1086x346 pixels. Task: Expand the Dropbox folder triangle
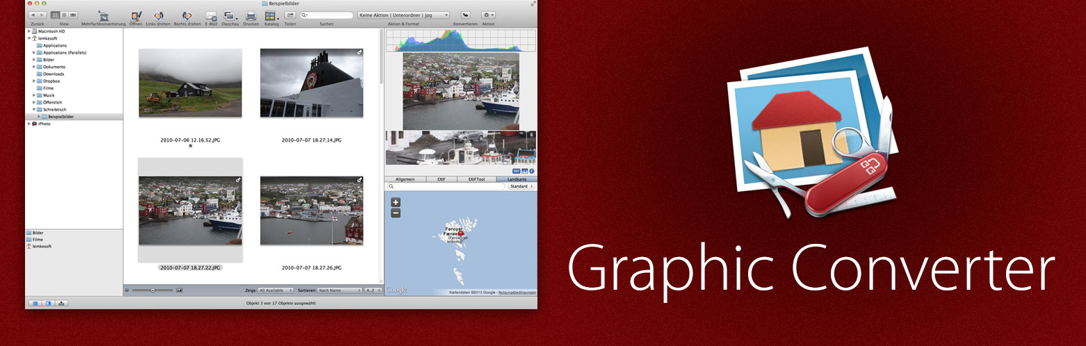pos(34,81)
